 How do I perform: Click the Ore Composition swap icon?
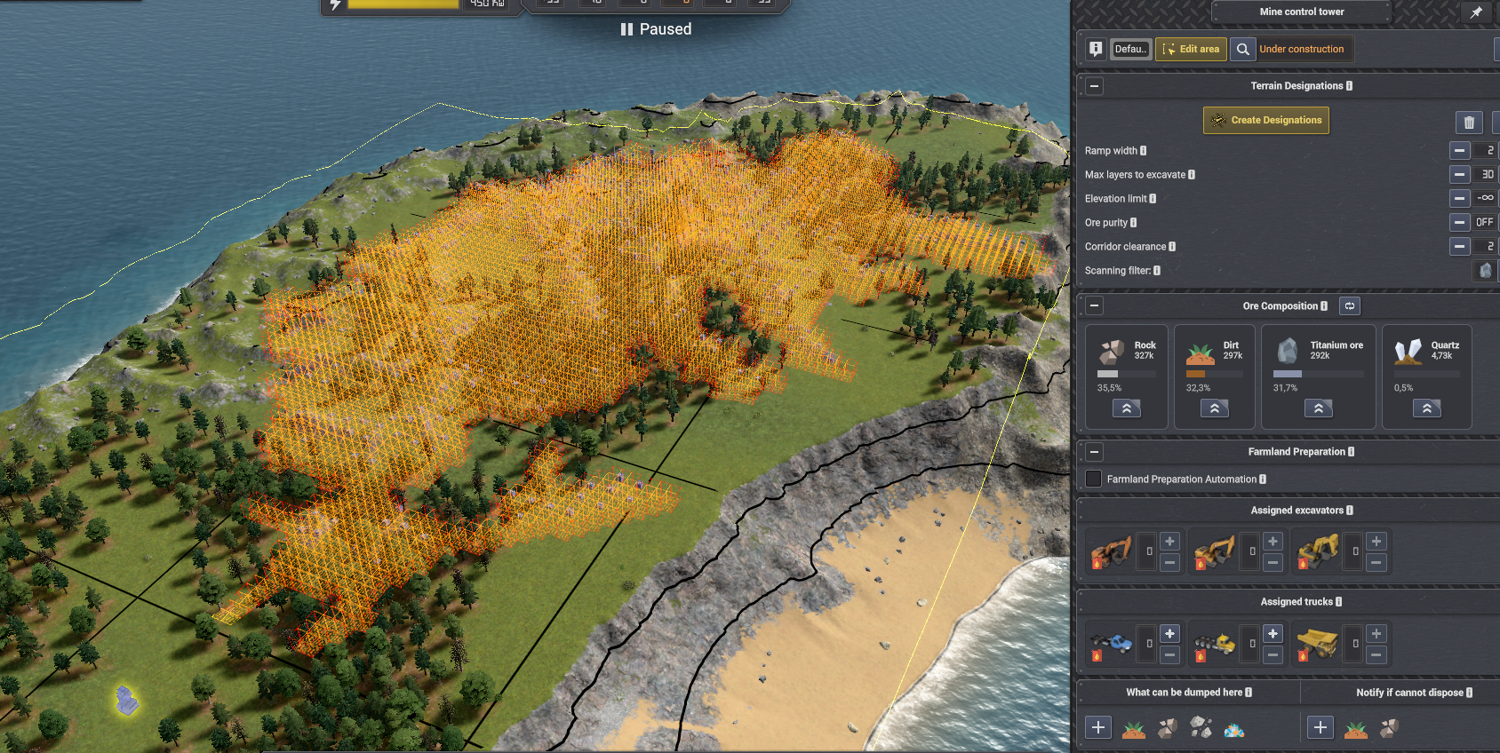click(x=1349, y=306)
